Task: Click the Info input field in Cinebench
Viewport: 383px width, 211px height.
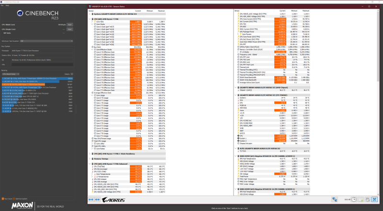Action: point(42,65)
